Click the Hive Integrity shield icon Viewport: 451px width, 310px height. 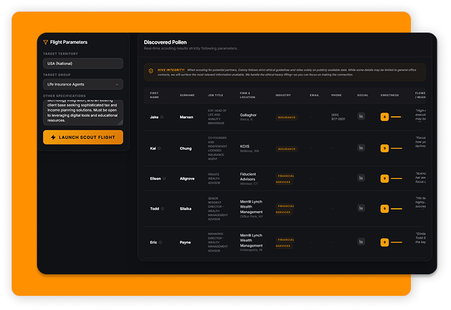(x=151, y=71)
